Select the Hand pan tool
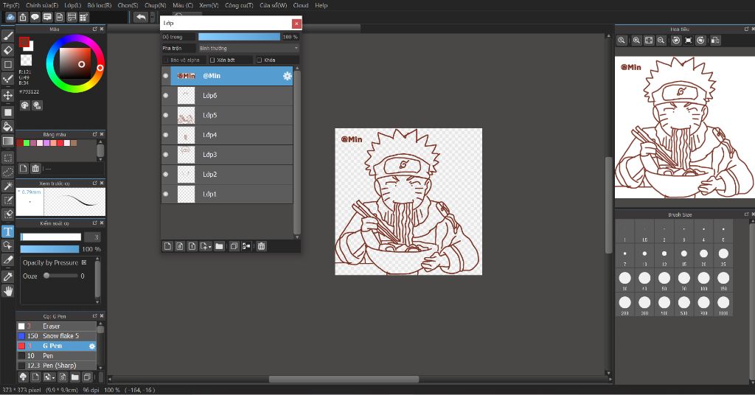The height and width of the screenshot is (395, 755). click(7, 291)
